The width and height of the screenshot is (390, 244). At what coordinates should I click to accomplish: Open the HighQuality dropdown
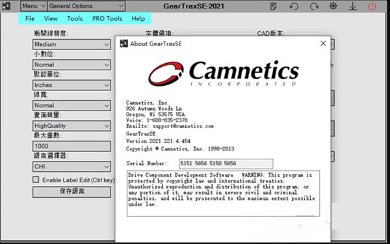click(71, 126)
